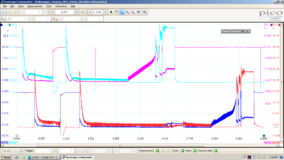This screenshot has height=160, width=284.
Task: Select the arrow pointer selection tool
Action: click(111, 12)
